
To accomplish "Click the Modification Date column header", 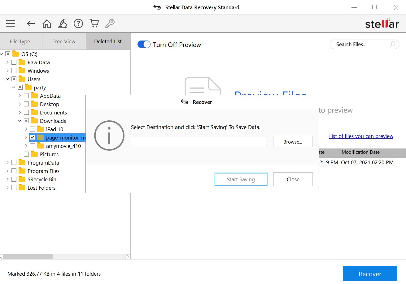I will [x=373, y=153].
